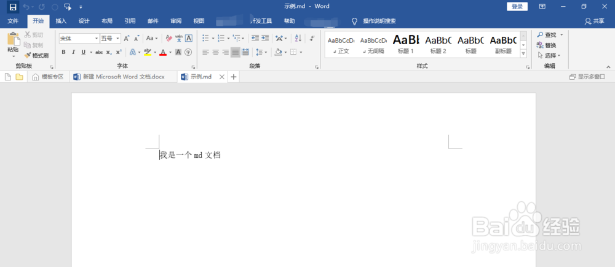
Task: Expand the numbered list dropdown arrow
Action: pyautogui.click(x=228, y=39)
